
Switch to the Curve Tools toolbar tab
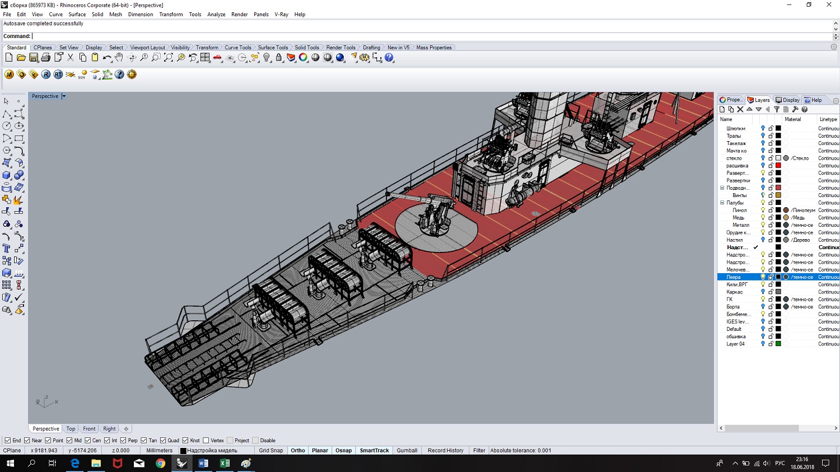click(238, 48)
